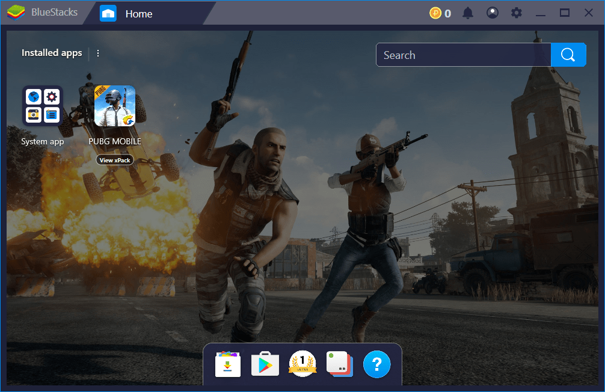Close the BlueStacks window
Image resolution: width=605 pixels, height=392 pixels.
coord(588,13)
